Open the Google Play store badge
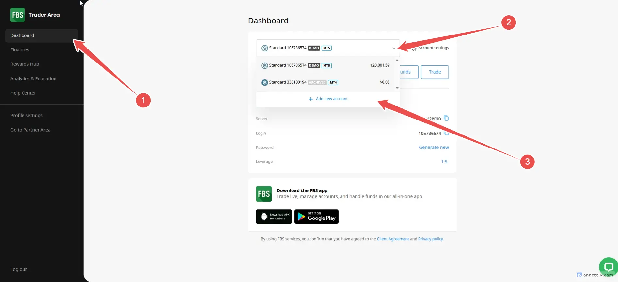Viewport: 618px width, 282px height. point(316,217)
